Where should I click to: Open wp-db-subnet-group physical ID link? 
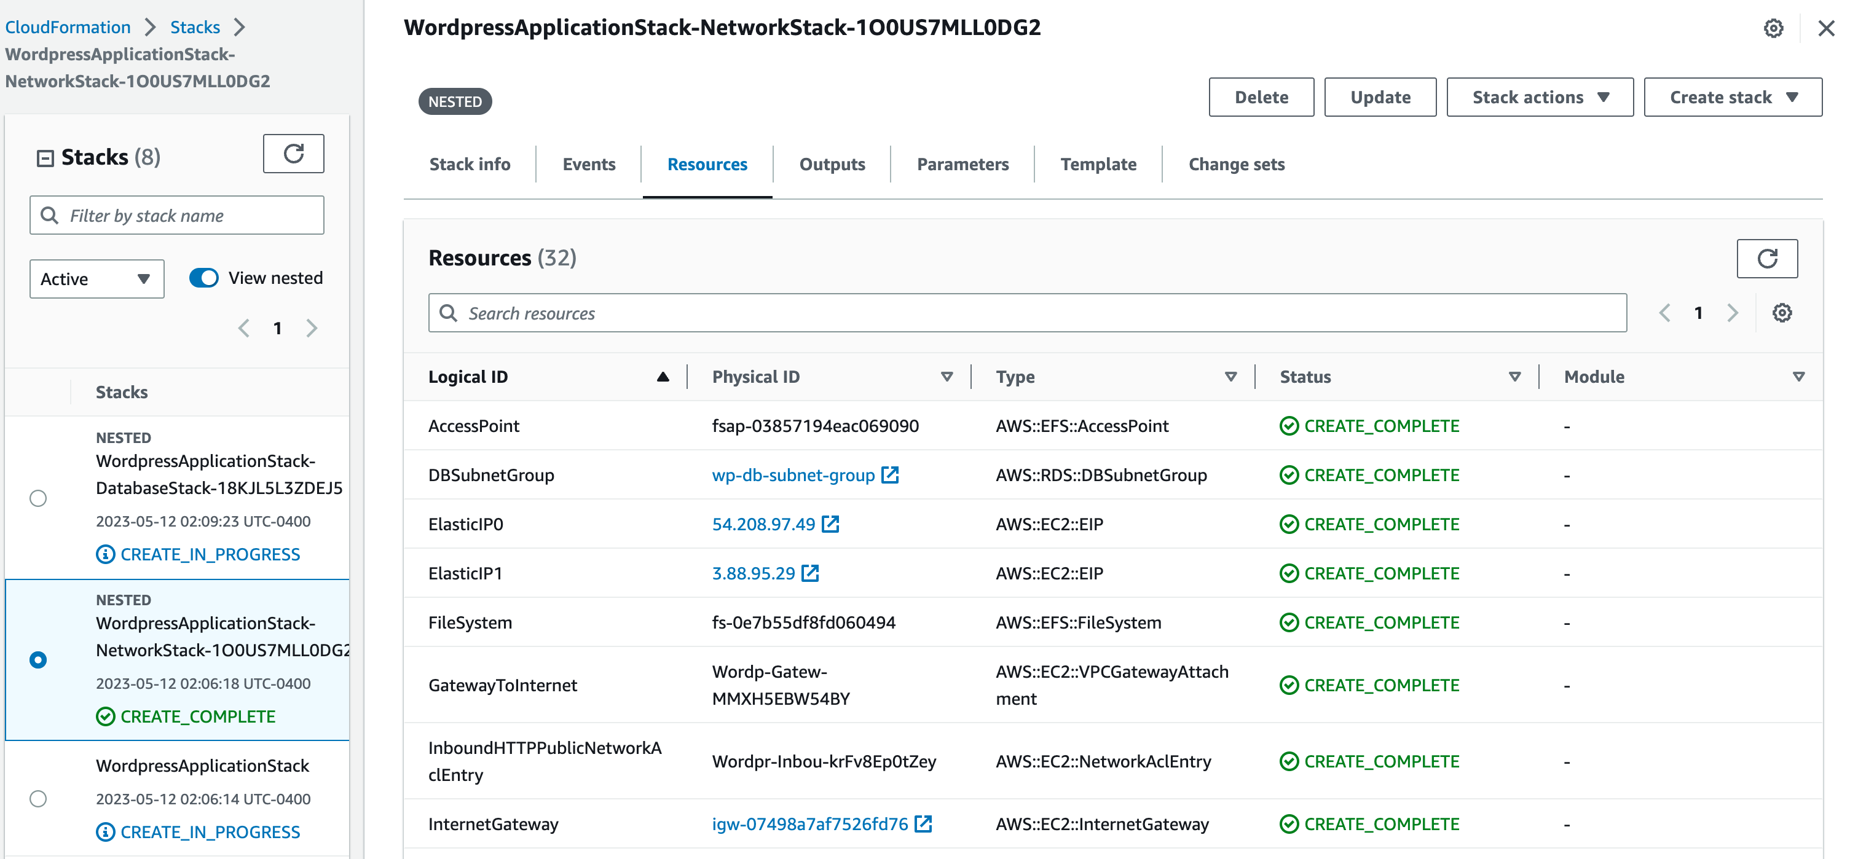click(793, 475)
